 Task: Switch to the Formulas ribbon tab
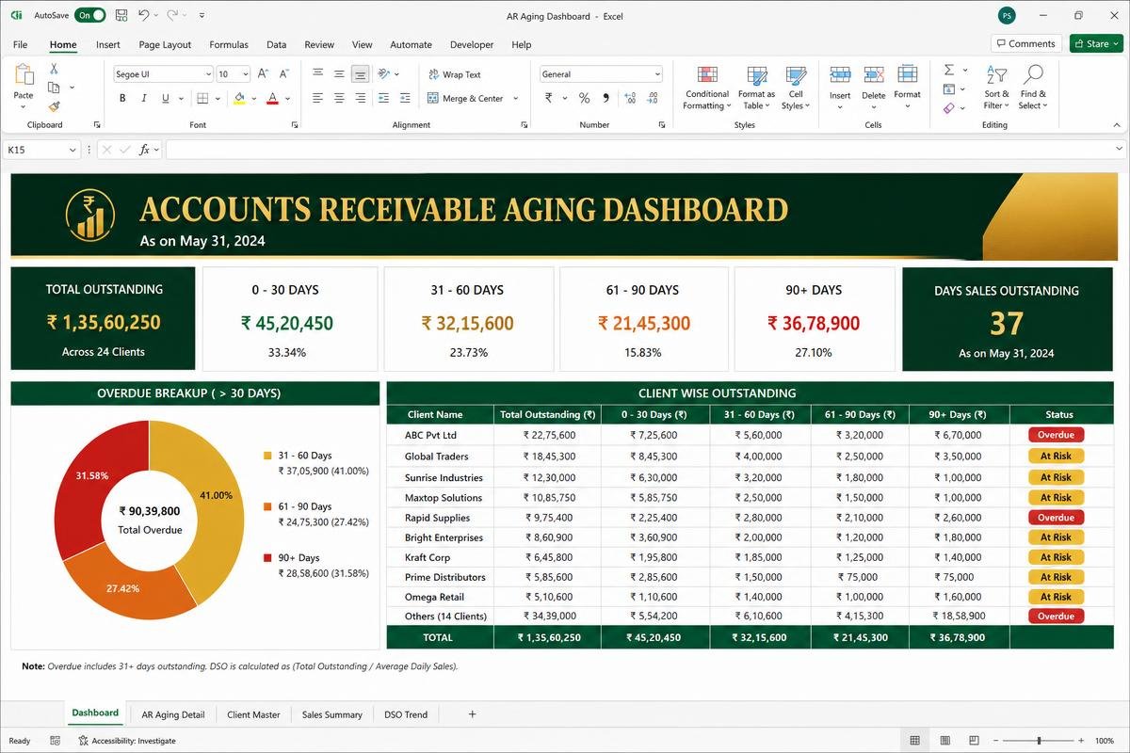click(x=229, y=44)
